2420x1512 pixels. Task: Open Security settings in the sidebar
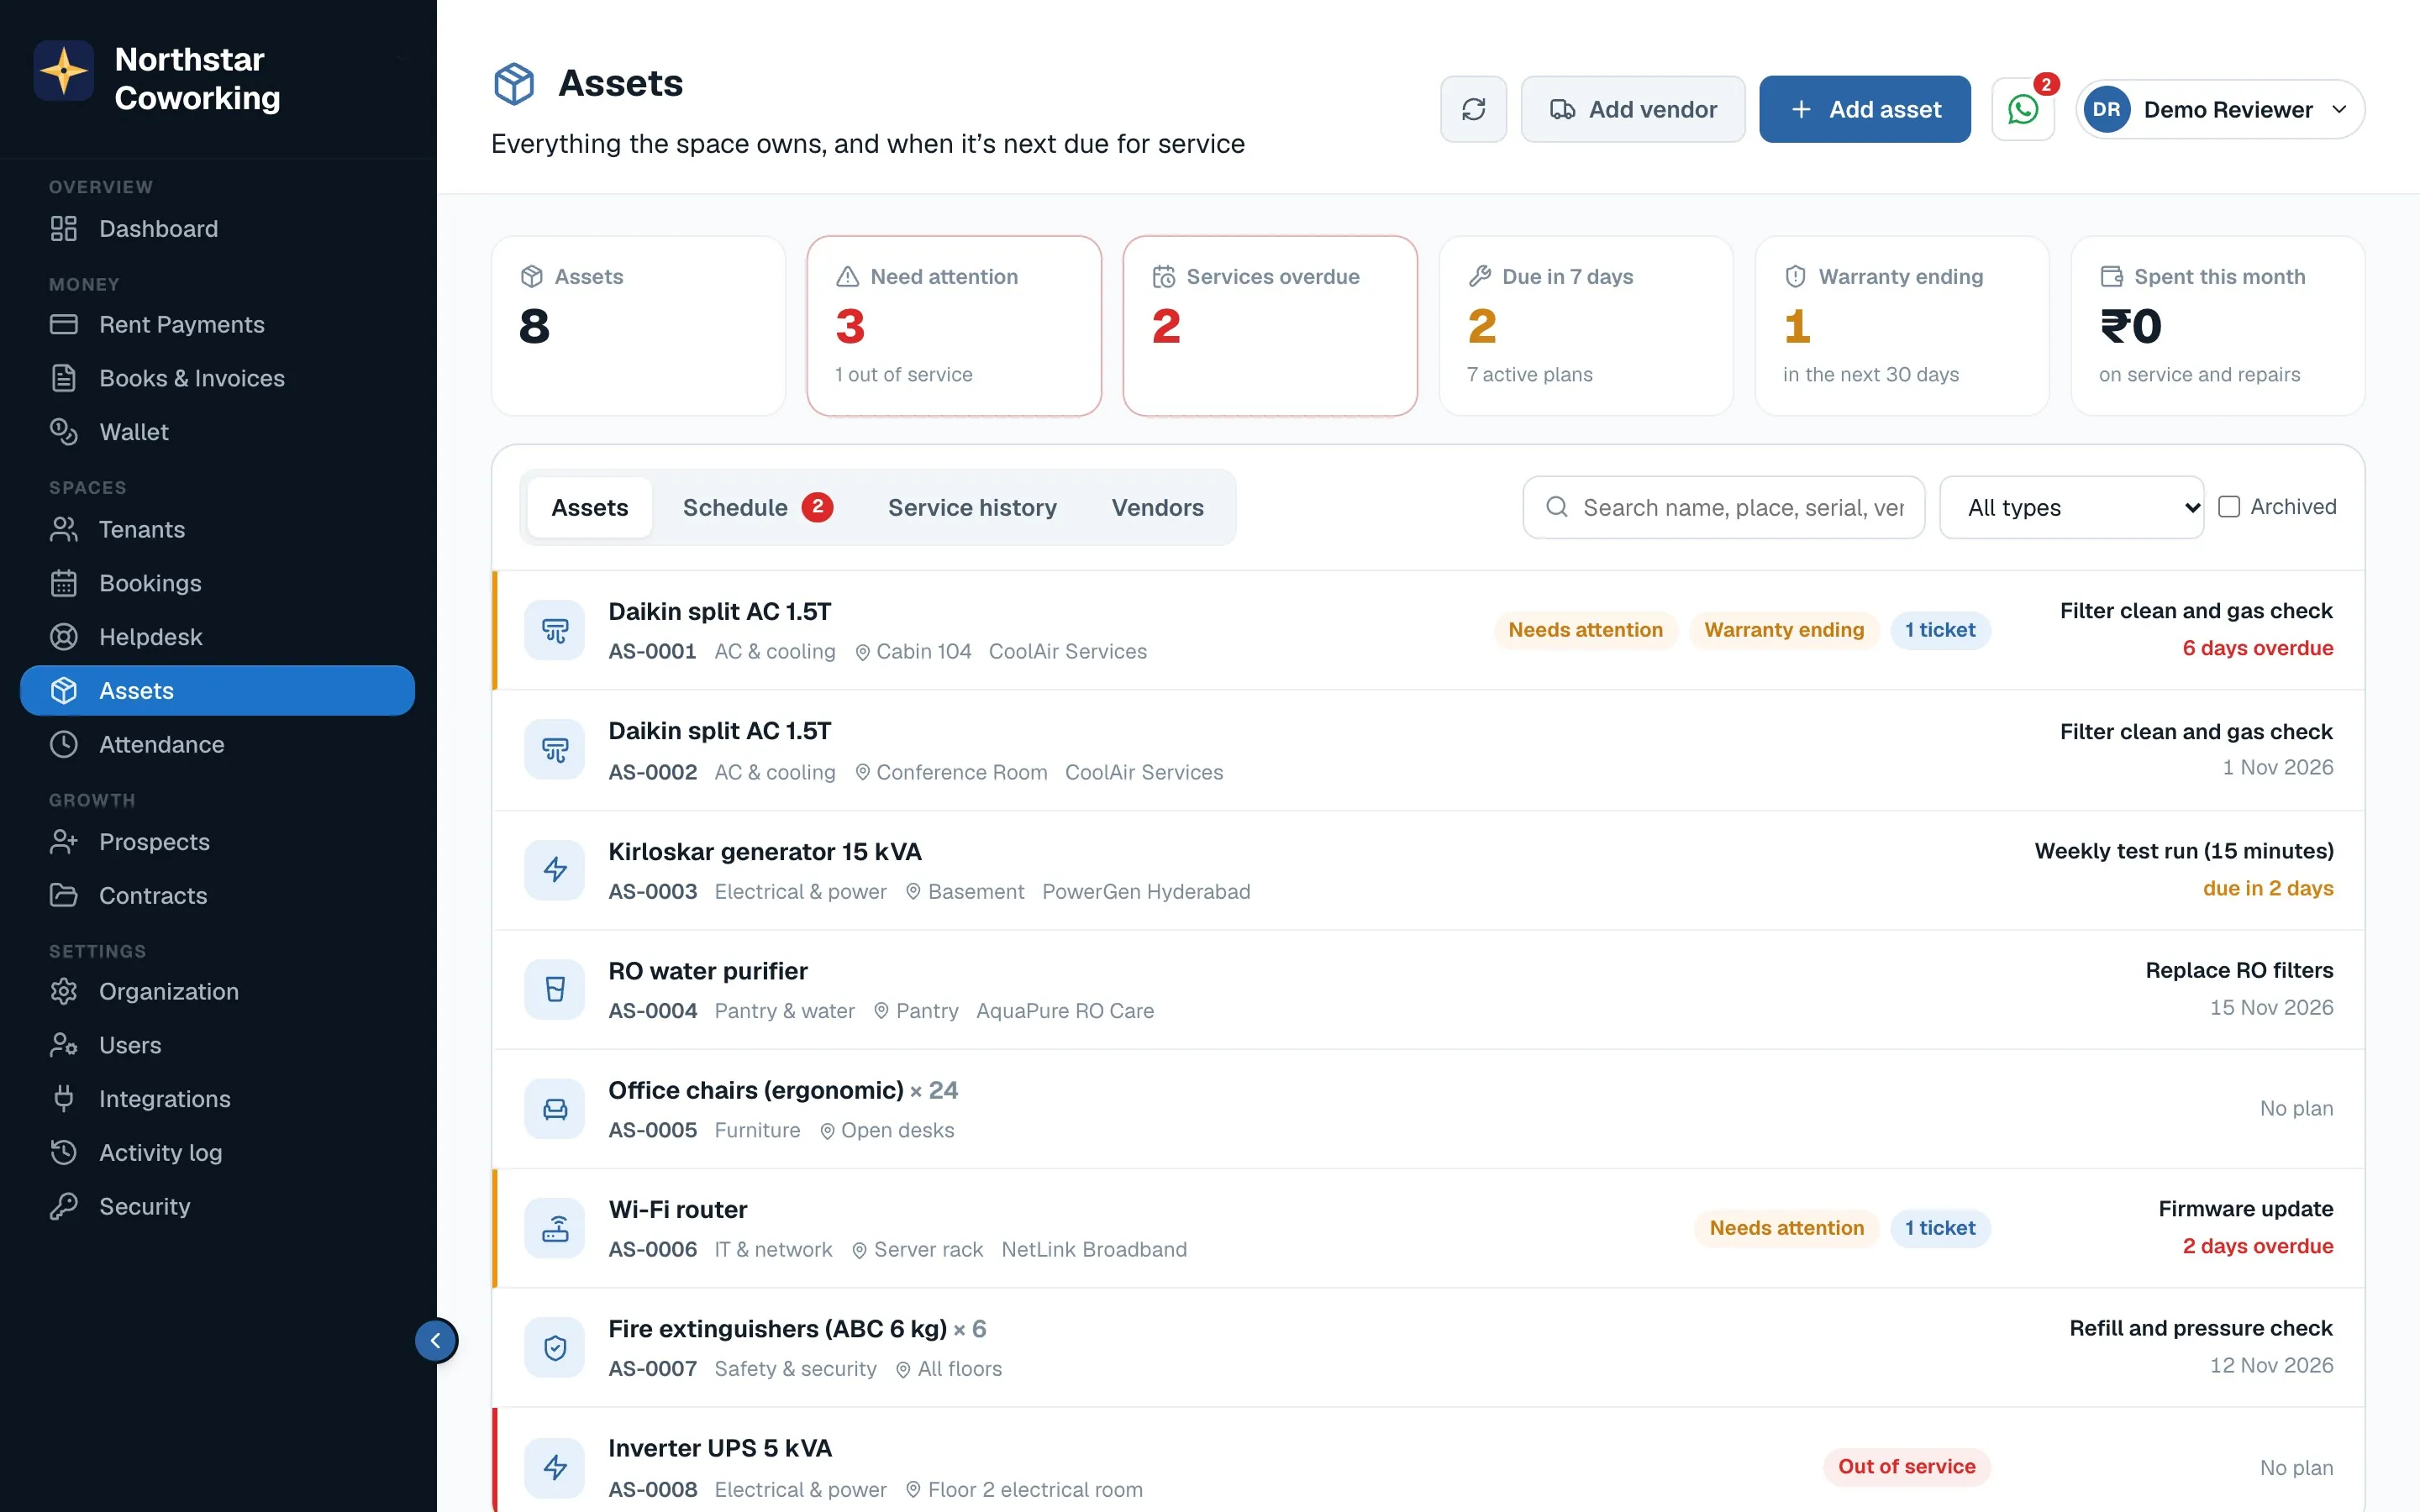pos(217,1206)
